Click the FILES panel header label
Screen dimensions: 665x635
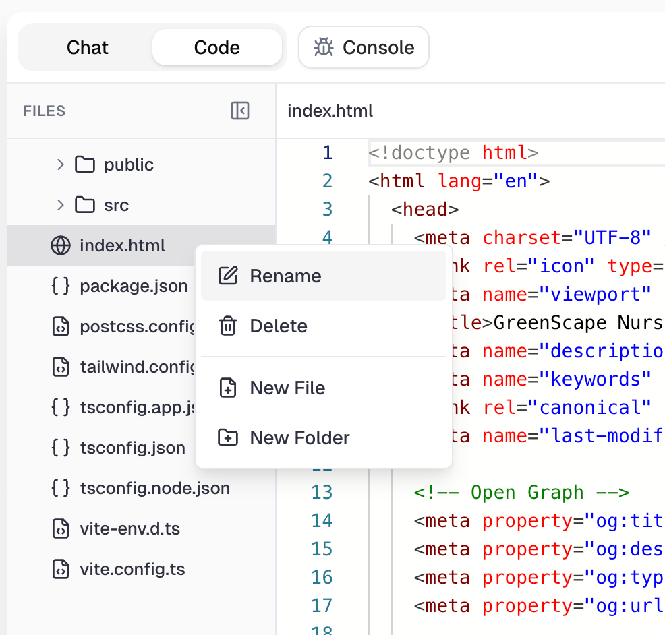[x=45, y=111]
